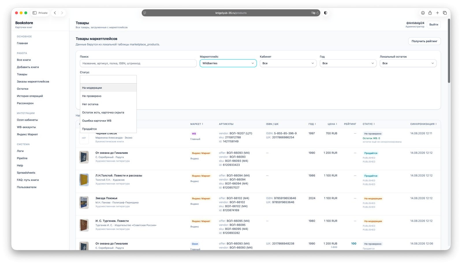
Task: Open cover thumbnail of Л.Н.Толстой. Повести и рассказы
Action: [x=84, y=180]
